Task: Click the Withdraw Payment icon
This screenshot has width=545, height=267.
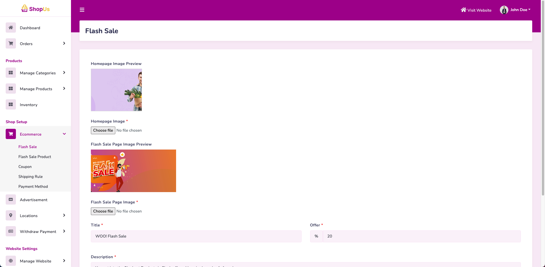Action: (11, 231)
